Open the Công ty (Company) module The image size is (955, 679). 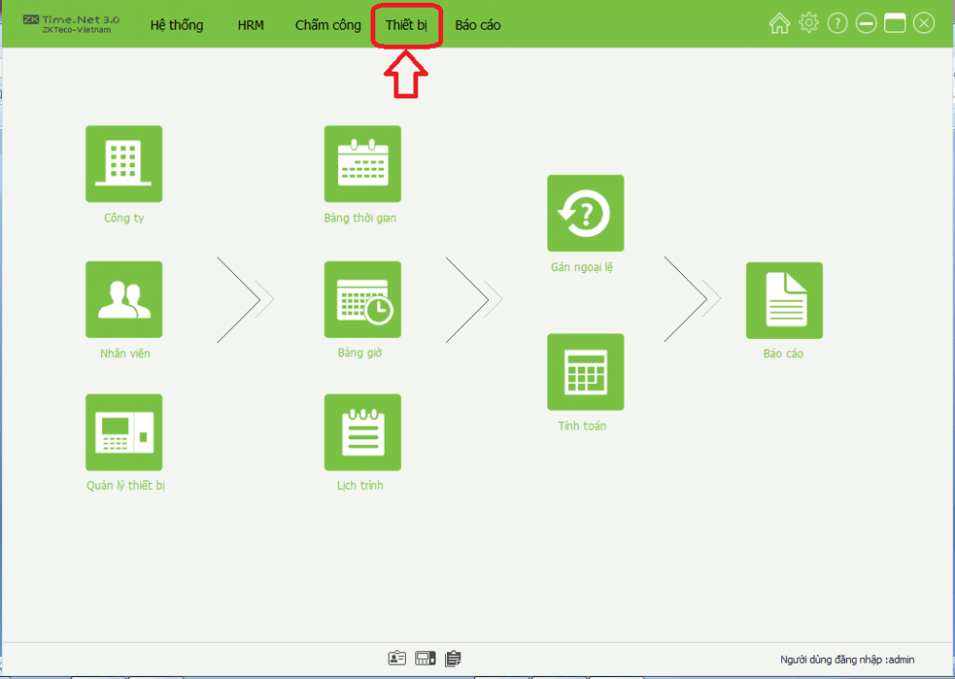124,162
